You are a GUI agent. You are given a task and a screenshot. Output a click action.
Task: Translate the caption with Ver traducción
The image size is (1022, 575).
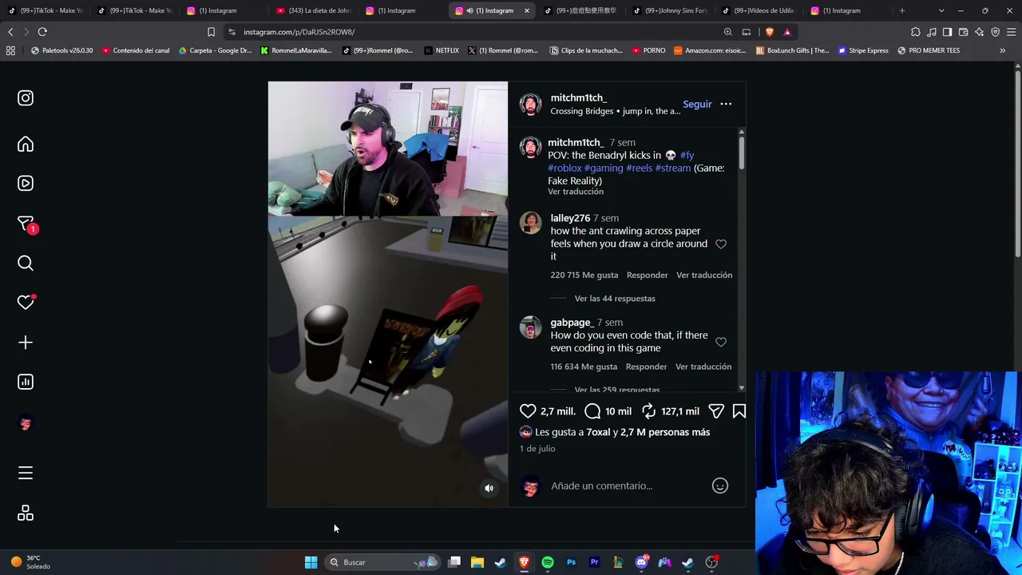pos(576,192)
